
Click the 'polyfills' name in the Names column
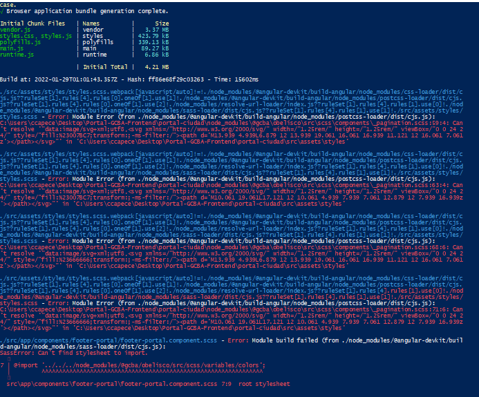click(97, 42)
